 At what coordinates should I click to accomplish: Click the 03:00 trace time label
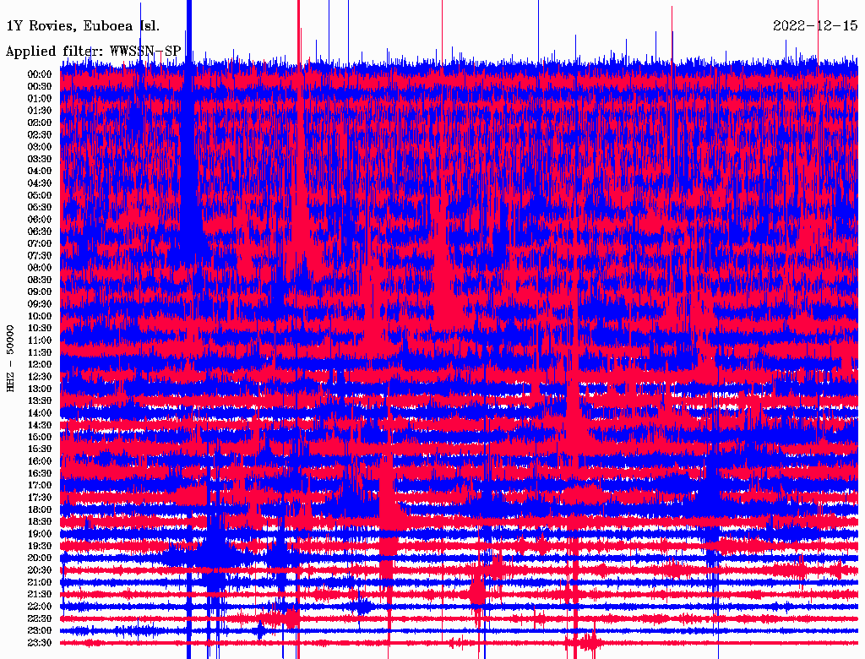pos(40,147)
